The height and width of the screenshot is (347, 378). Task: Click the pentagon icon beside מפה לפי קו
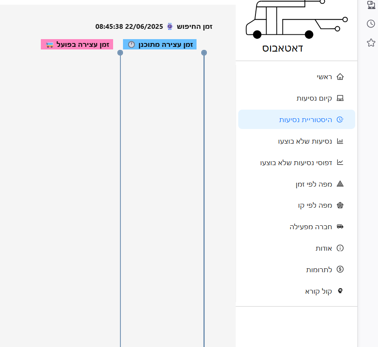click(340, 206)
